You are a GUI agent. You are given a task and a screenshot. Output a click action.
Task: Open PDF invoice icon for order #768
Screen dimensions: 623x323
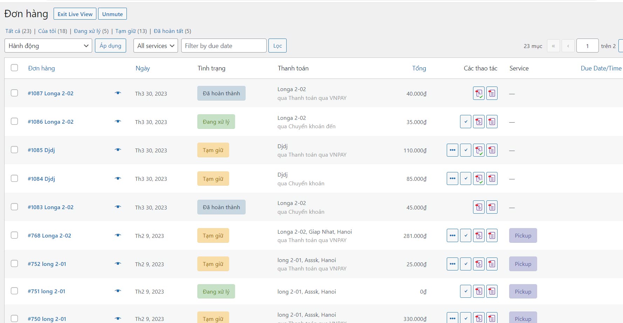[x=479, y=236]
